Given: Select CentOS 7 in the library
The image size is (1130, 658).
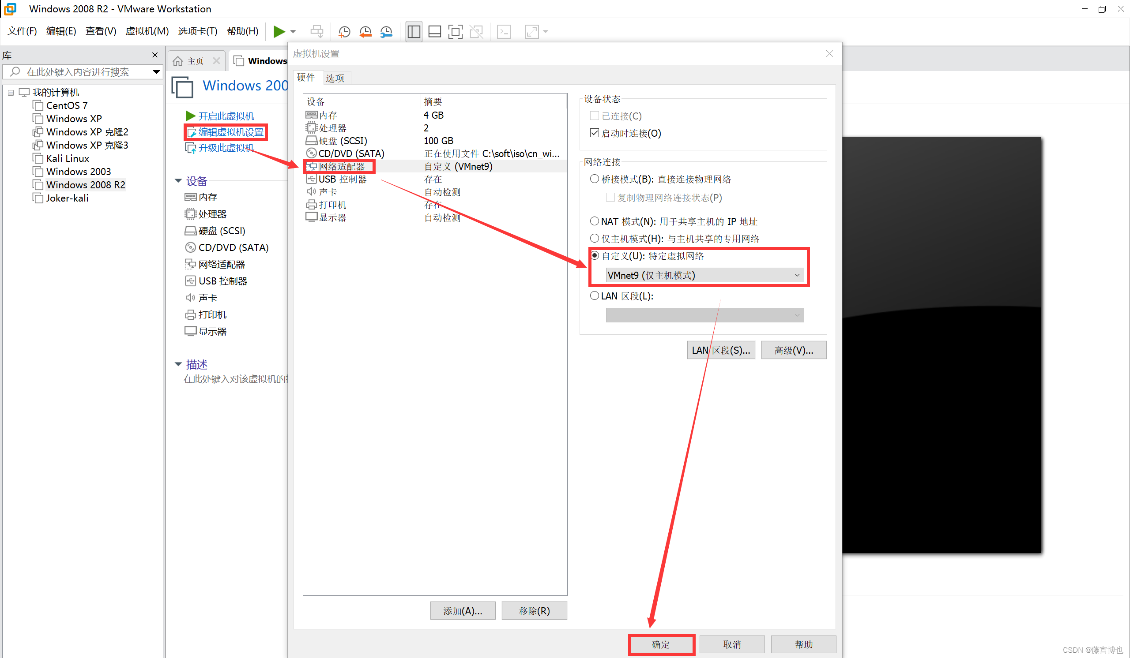Looking at the screenshot, I should (x=66, y=105).
